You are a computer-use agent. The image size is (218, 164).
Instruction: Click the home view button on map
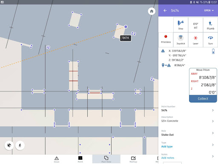[x=152, y=11]
